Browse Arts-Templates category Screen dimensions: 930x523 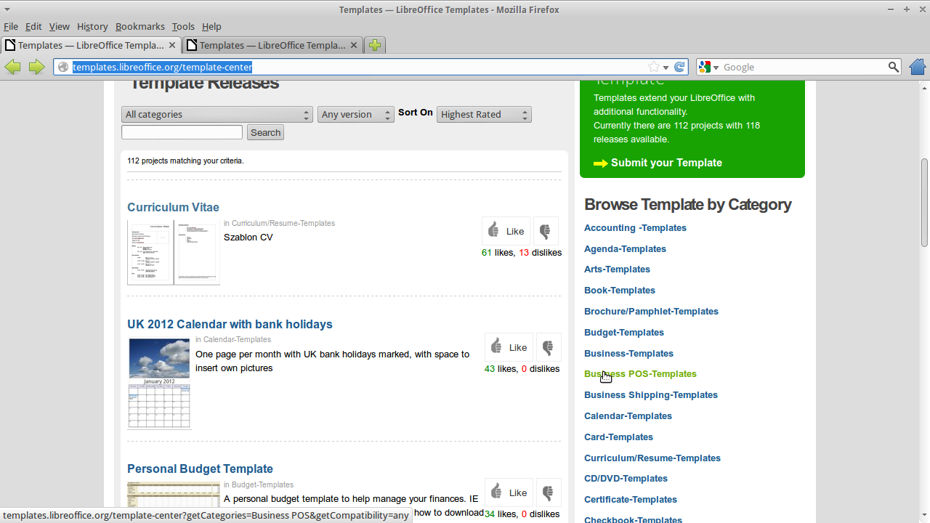[617, 269]
